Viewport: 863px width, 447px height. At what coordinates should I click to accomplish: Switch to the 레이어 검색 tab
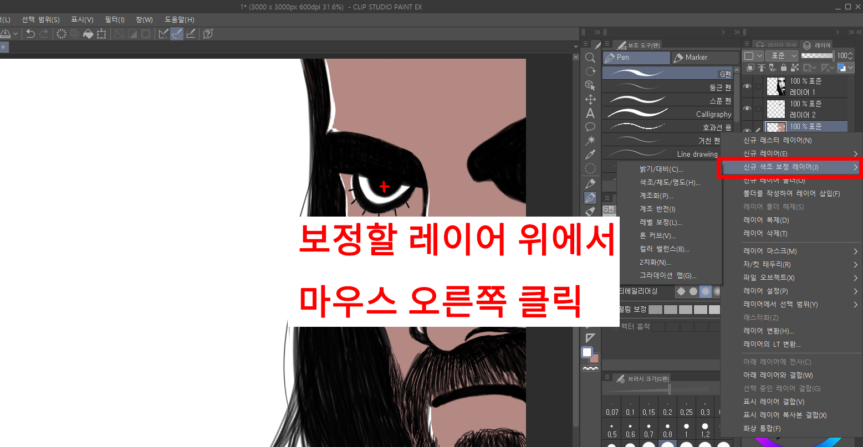[775, 45]
